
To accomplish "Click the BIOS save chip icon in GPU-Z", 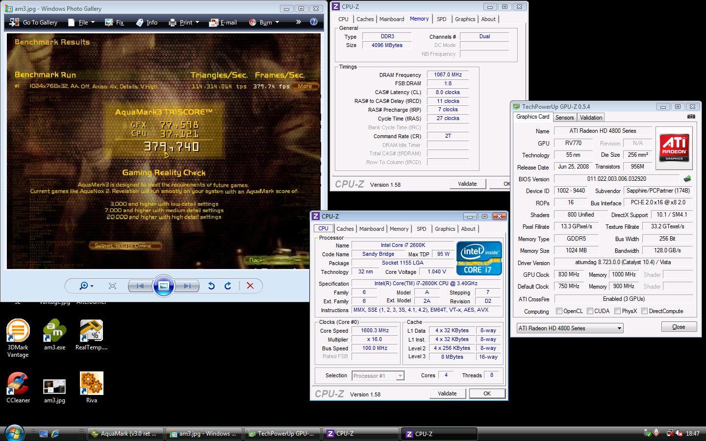I will click(x=687, y=179).
